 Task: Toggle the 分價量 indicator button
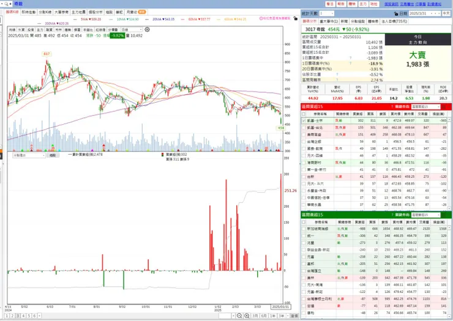pos(113,29)
